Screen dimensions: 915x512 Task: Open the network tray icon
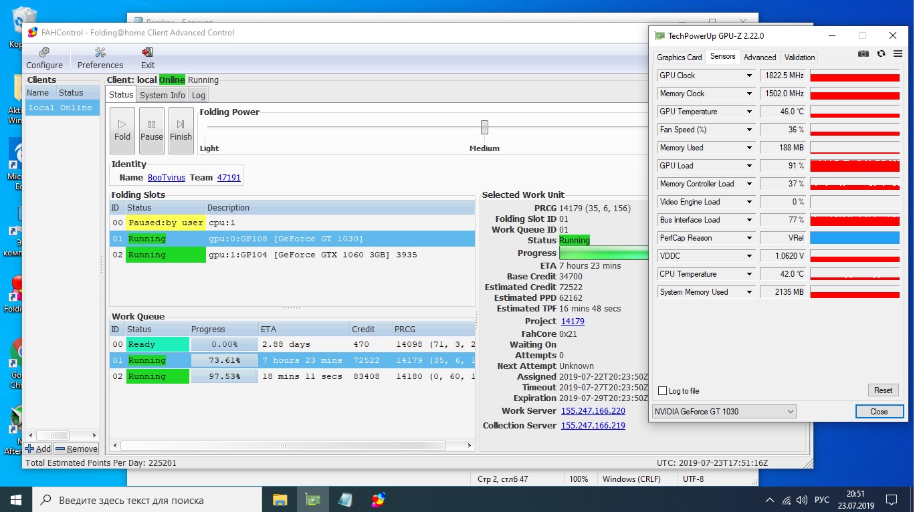(x=787, y=500)
